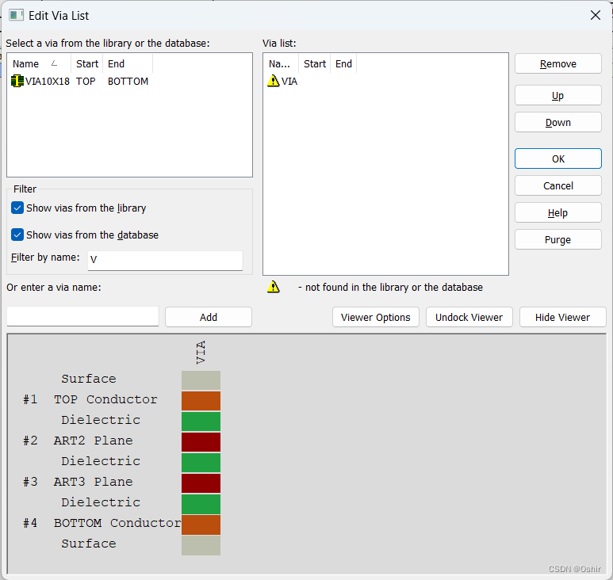This screenshot has height=580, width=613.
Task: Click the warning icon next to VIA entry
Action: pyautogui.click(x=274, y=82)
